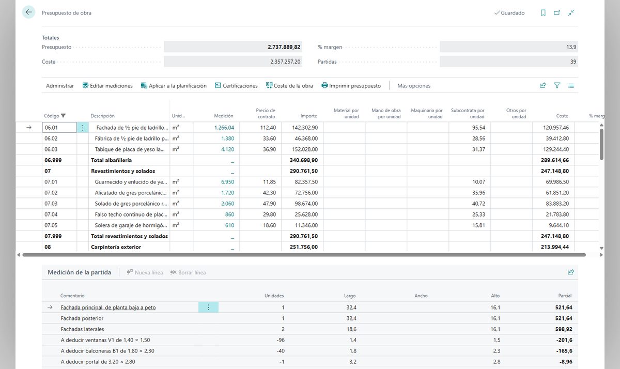Screen dimensions: 620x369
Task: Click the Precio de contrato column header
Action: [266, 113]
